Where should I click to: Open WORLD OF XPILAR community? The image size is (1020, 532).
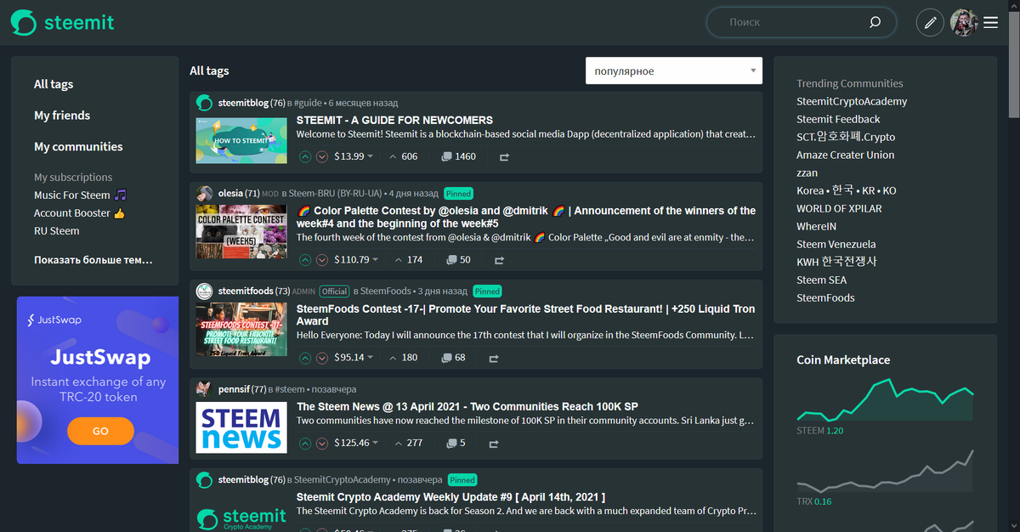pos(839,208)
